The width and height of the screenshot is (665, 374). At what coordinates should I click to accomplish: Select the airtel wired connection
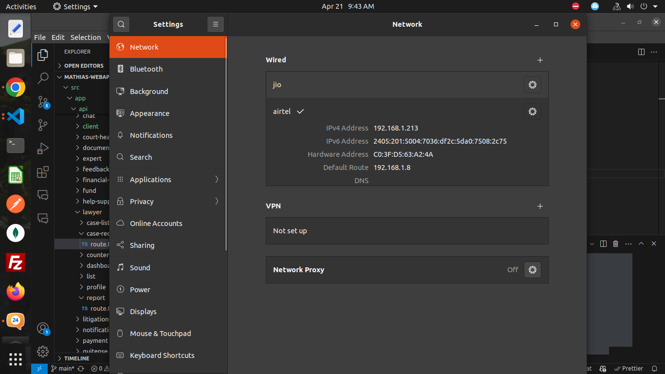tap(282, 112)
